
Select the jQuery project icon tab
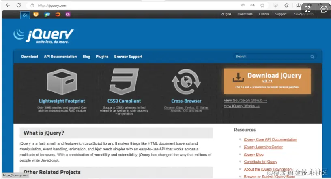[25, 15]
